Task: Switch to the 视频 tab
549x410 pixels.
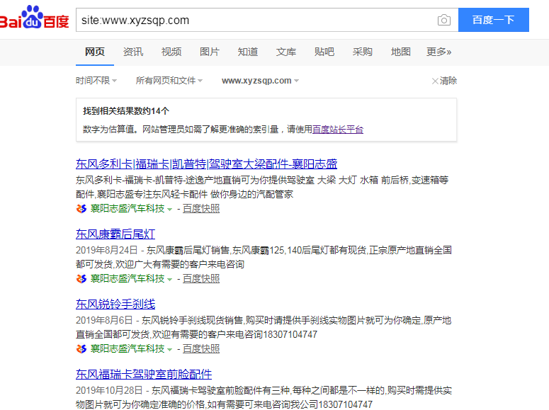Action: pos(171,52)
